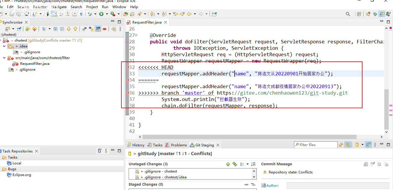This screenshot has height=190, width=393.
Task: Click Synchronize view's push outgoing changes icon
Action: tap(34, 29)
